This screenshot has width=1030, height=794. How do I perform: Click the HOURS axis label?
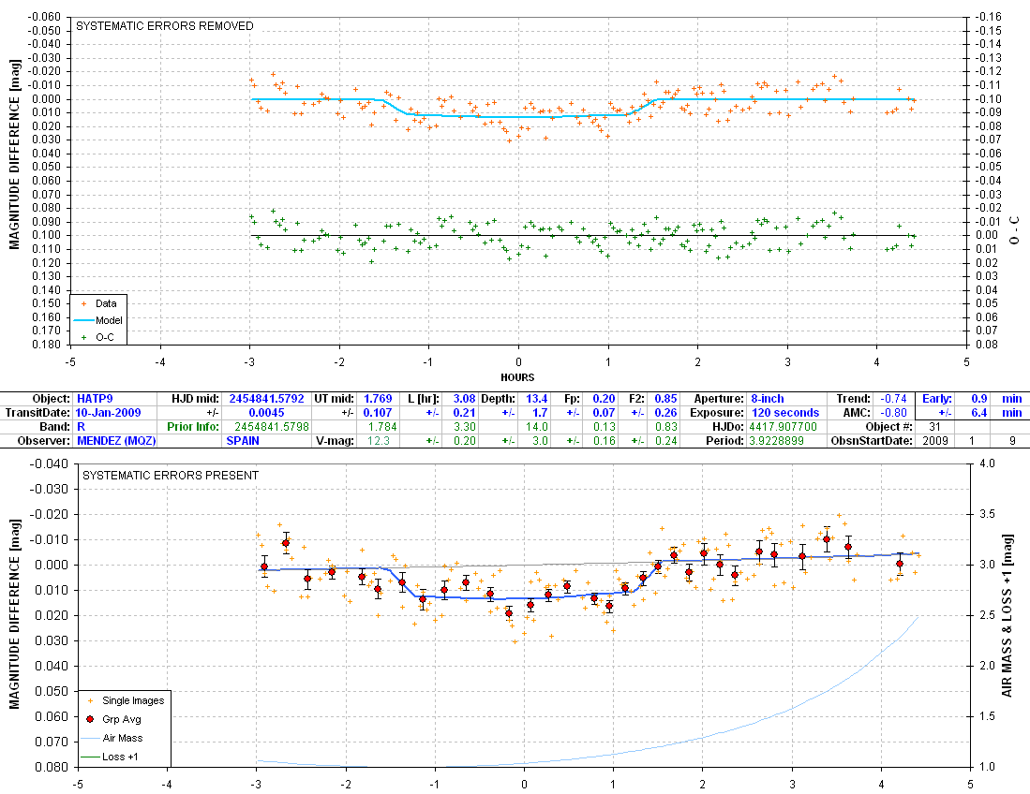click(517, 378)
